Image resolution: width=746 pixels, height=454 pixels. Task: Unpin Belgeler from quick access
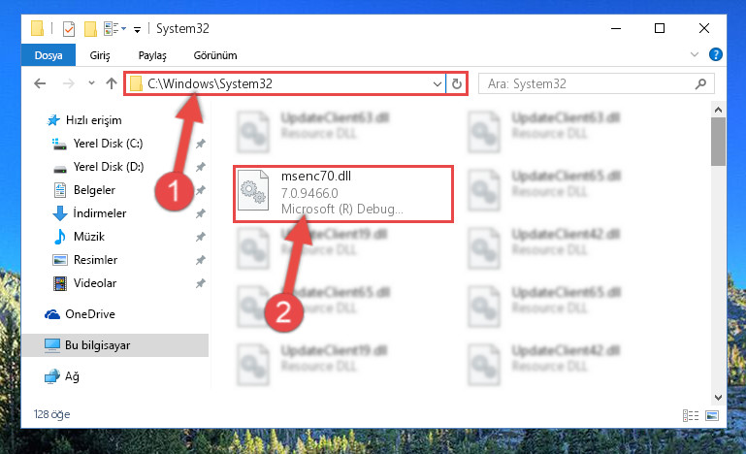(x=201, y=190)
